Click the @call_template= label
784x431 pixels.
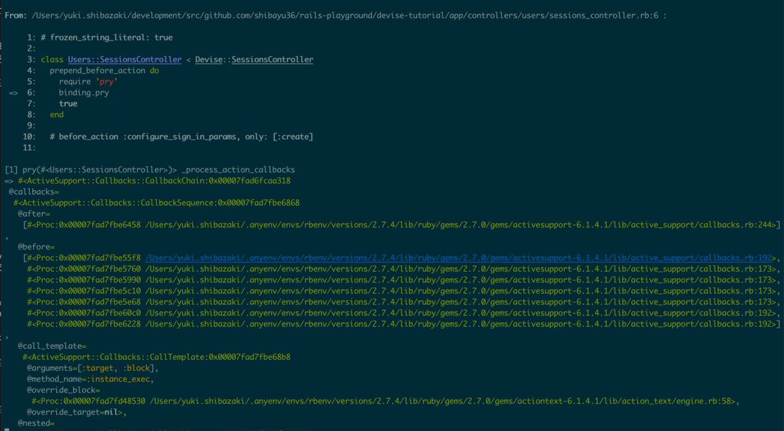[x=52, y=346]
